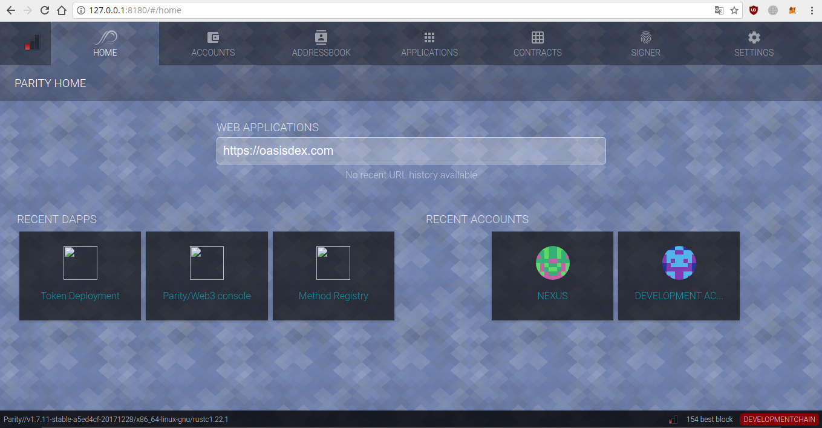Viewport: 822px width, 428px height.
Task: Open the DEVELOPMENT account tile
Action: pos(679,276)
